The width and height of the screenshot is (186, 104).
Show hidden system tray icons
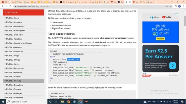tap(158, 101)
